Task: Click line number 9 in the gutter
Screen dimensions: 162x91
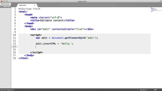Action: 15,32
